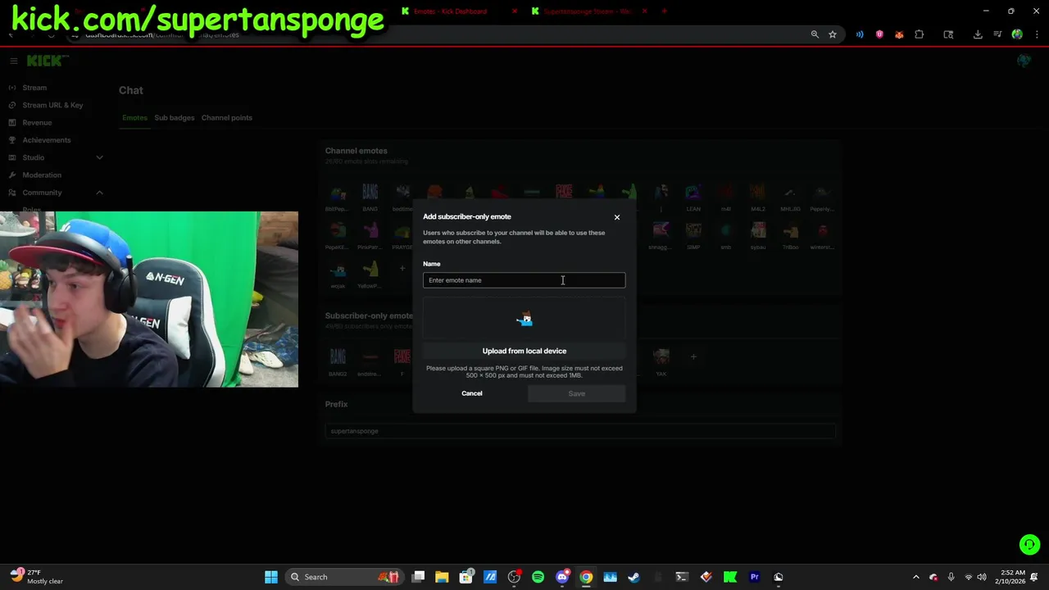Open Terminal from the taskbar

coord(682,577)
